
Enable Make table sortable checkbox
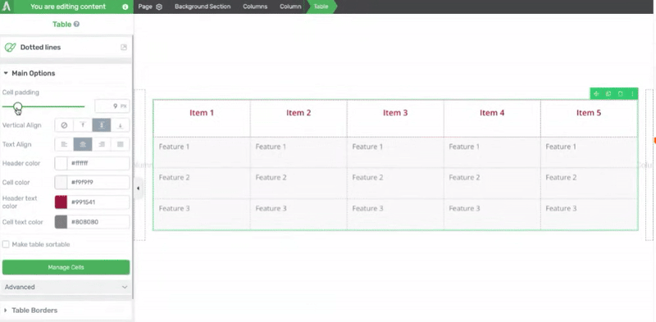6,244
